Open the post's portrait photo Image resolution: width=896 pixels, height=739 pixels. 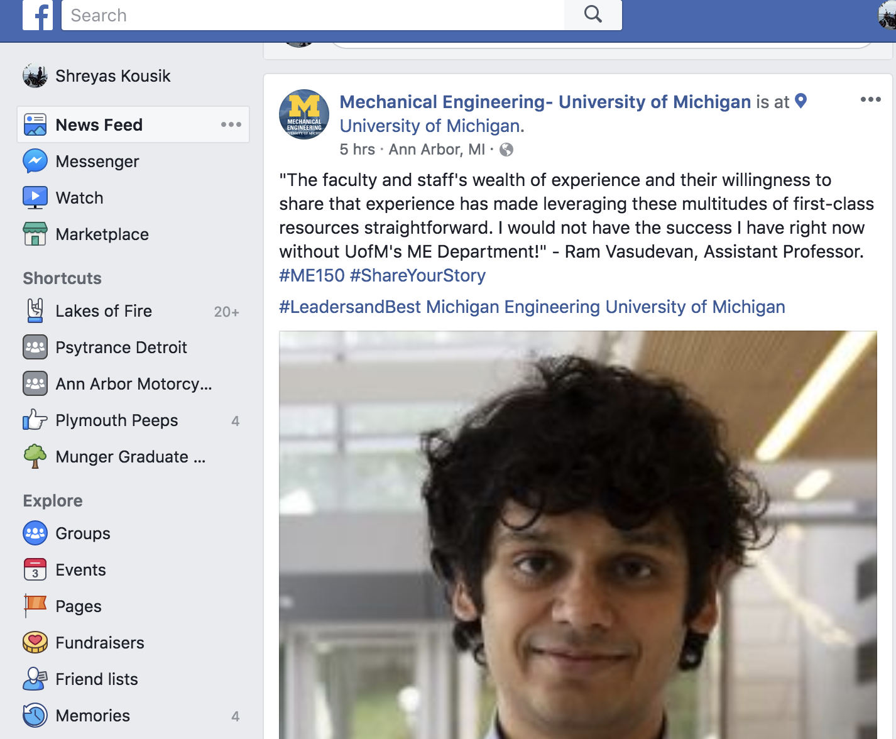(x=578, y=535)
